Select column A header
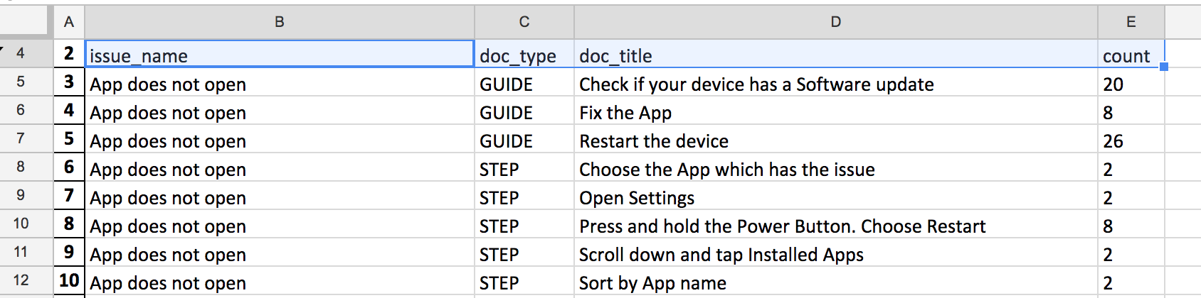The height and width of the screenshot is (298, 1201). point(69,22)
